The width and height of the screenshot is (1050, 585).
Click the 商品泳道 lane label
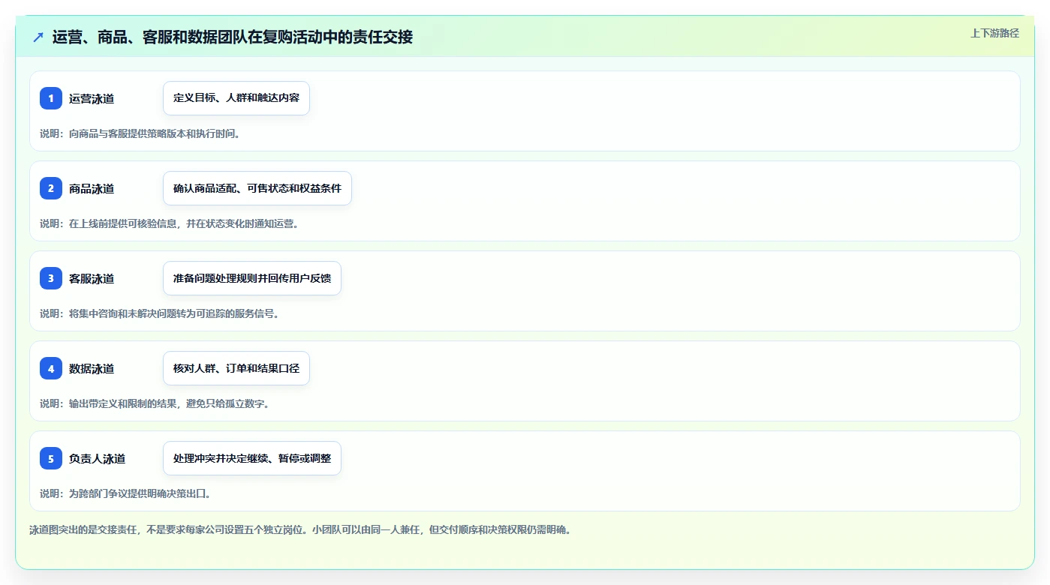pyautogui.click(x=92, y=188)
